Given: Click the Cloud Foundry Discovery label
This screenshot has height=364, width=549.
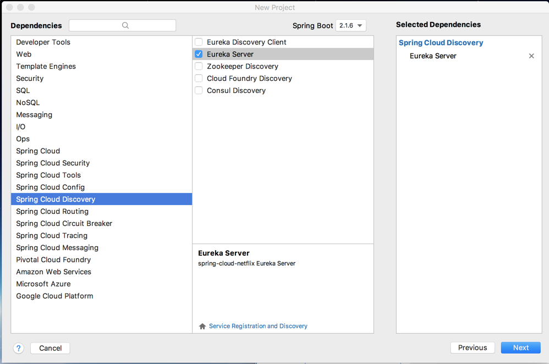Looking at the screenshot, I should (249, 79).
